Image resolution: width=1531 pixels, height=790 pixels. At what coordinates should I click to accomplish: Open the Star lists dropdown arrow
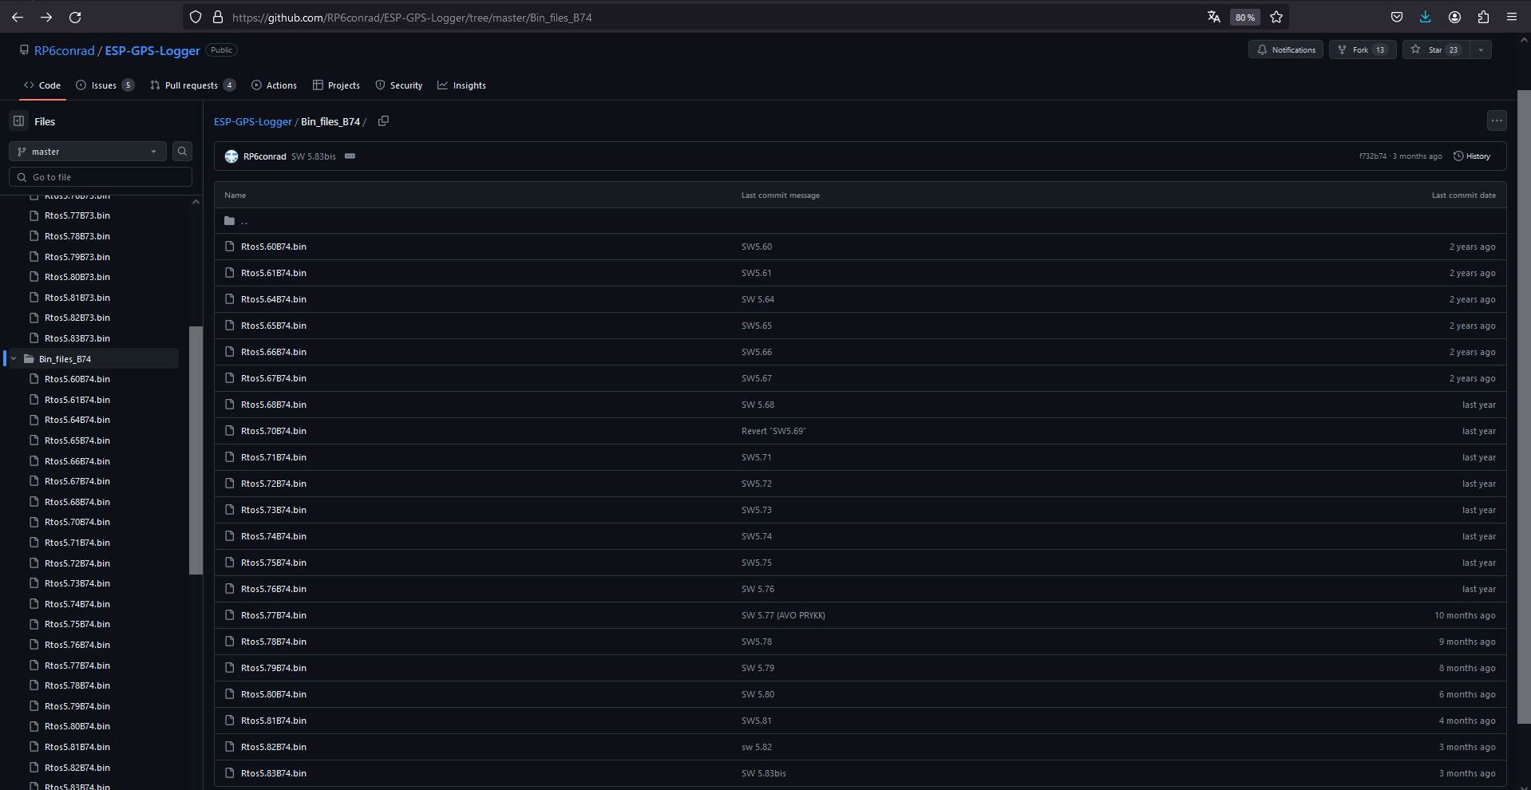coord(1481,49)
